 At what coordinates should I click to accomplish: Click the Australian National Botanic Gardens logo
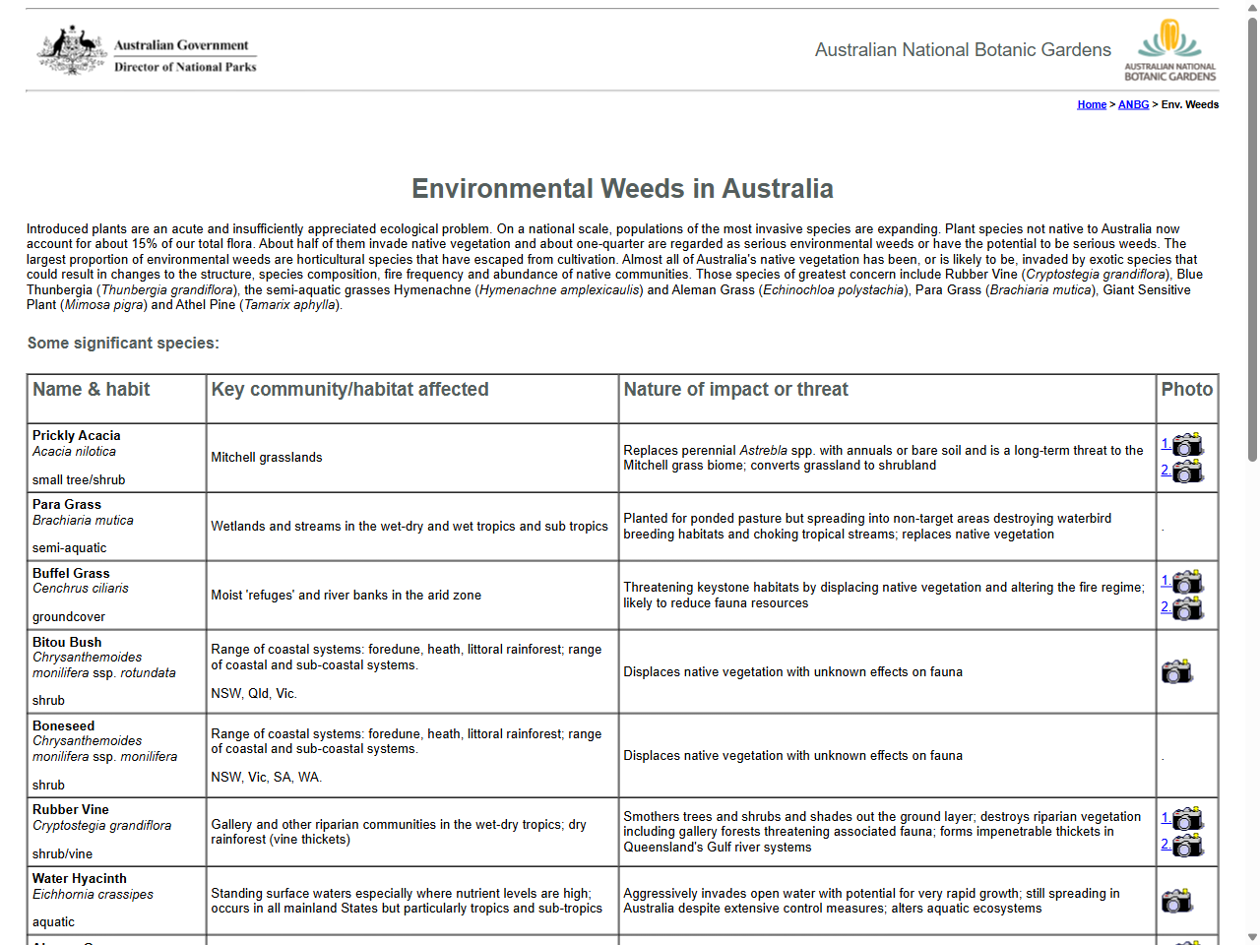click(x=1170, y=49)
